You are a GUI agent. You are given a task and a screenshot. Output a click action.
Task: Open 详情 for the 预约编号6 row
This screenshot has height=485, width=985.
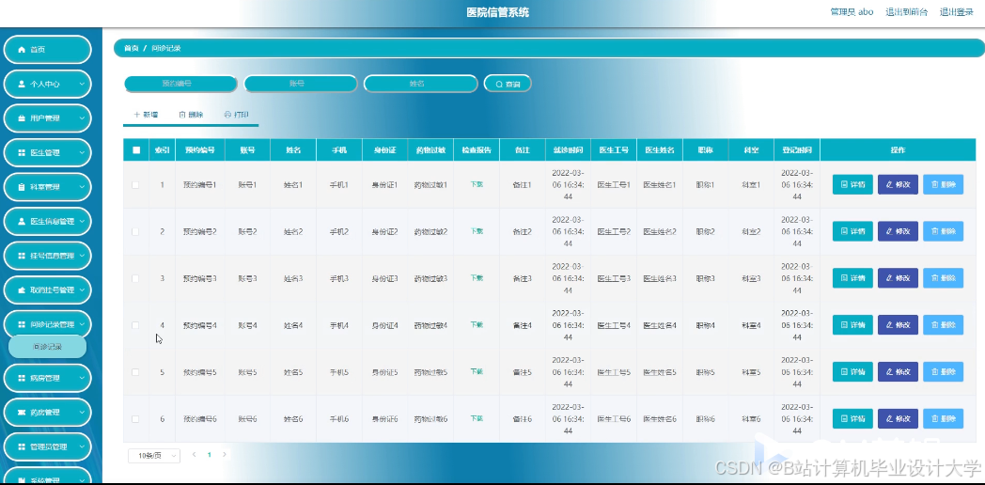pos(852,418)
